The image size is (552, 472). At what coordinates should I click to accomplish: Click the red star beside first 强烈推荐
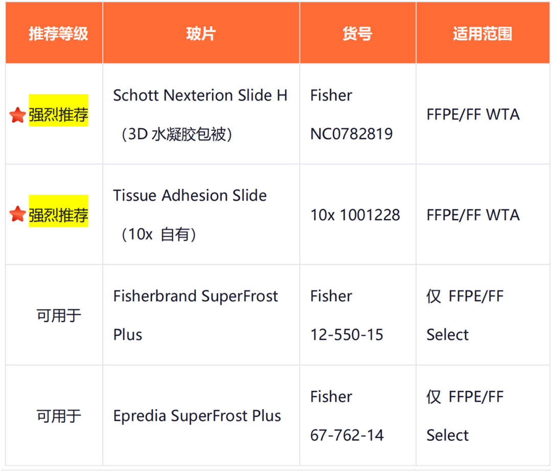tap(17, 115)
